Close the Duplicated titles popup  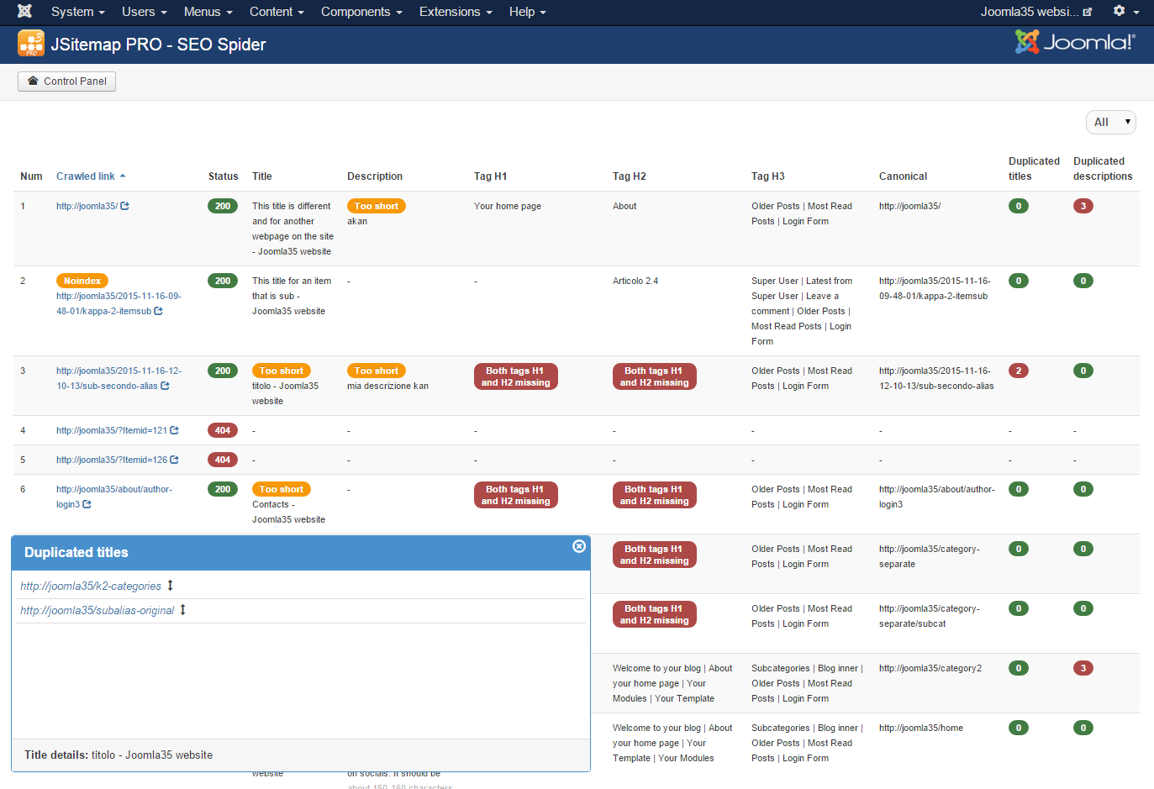coord(579,546)
